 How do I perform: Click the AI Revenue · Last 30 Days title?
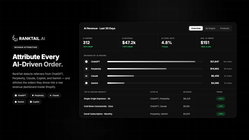click(x=100, y=28)
